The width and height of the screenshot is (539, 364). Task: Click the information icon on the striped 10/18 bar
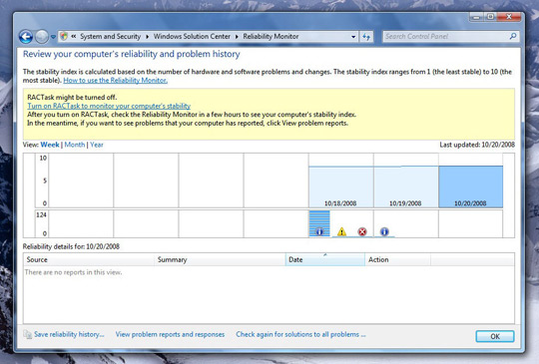click(319, 231)
